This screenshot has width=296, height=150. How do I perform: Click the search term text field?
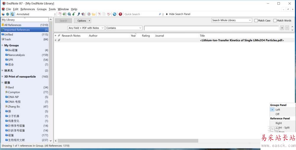(x=211, y=28)
